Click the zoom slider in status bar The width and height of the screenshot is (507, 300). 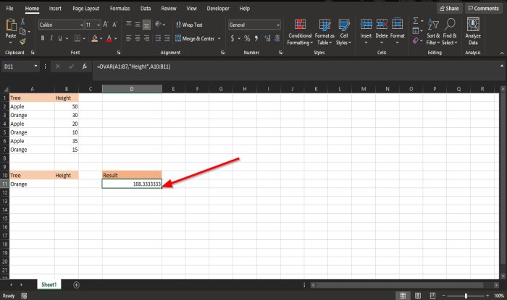click(464, 296)
